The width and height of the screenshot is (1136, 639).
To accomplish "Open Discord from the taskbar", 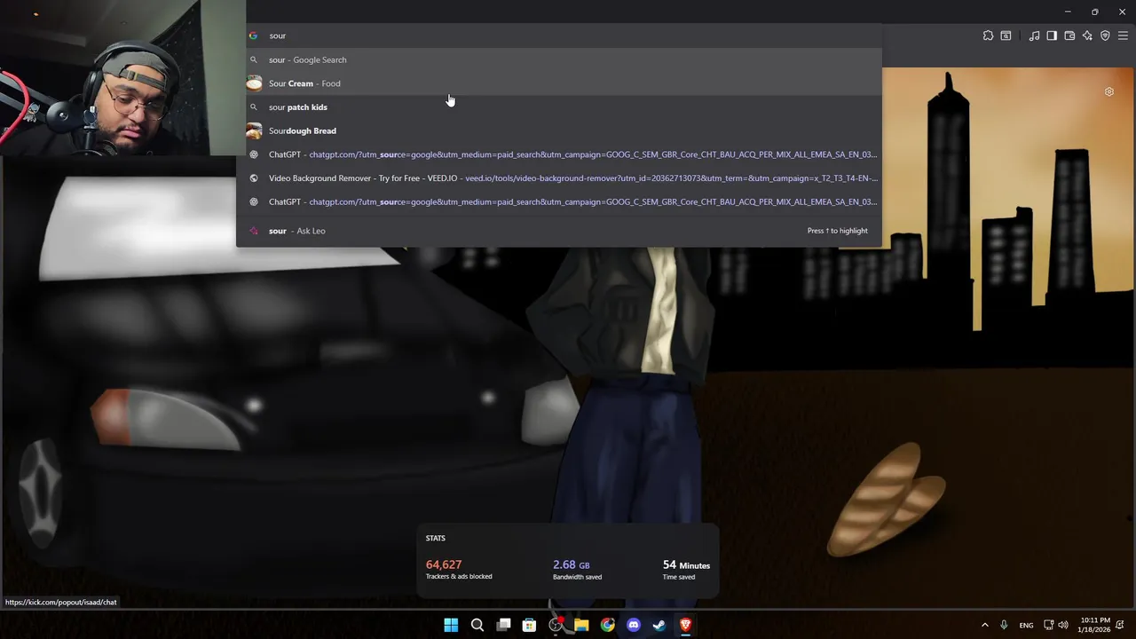I will point(634,625).
